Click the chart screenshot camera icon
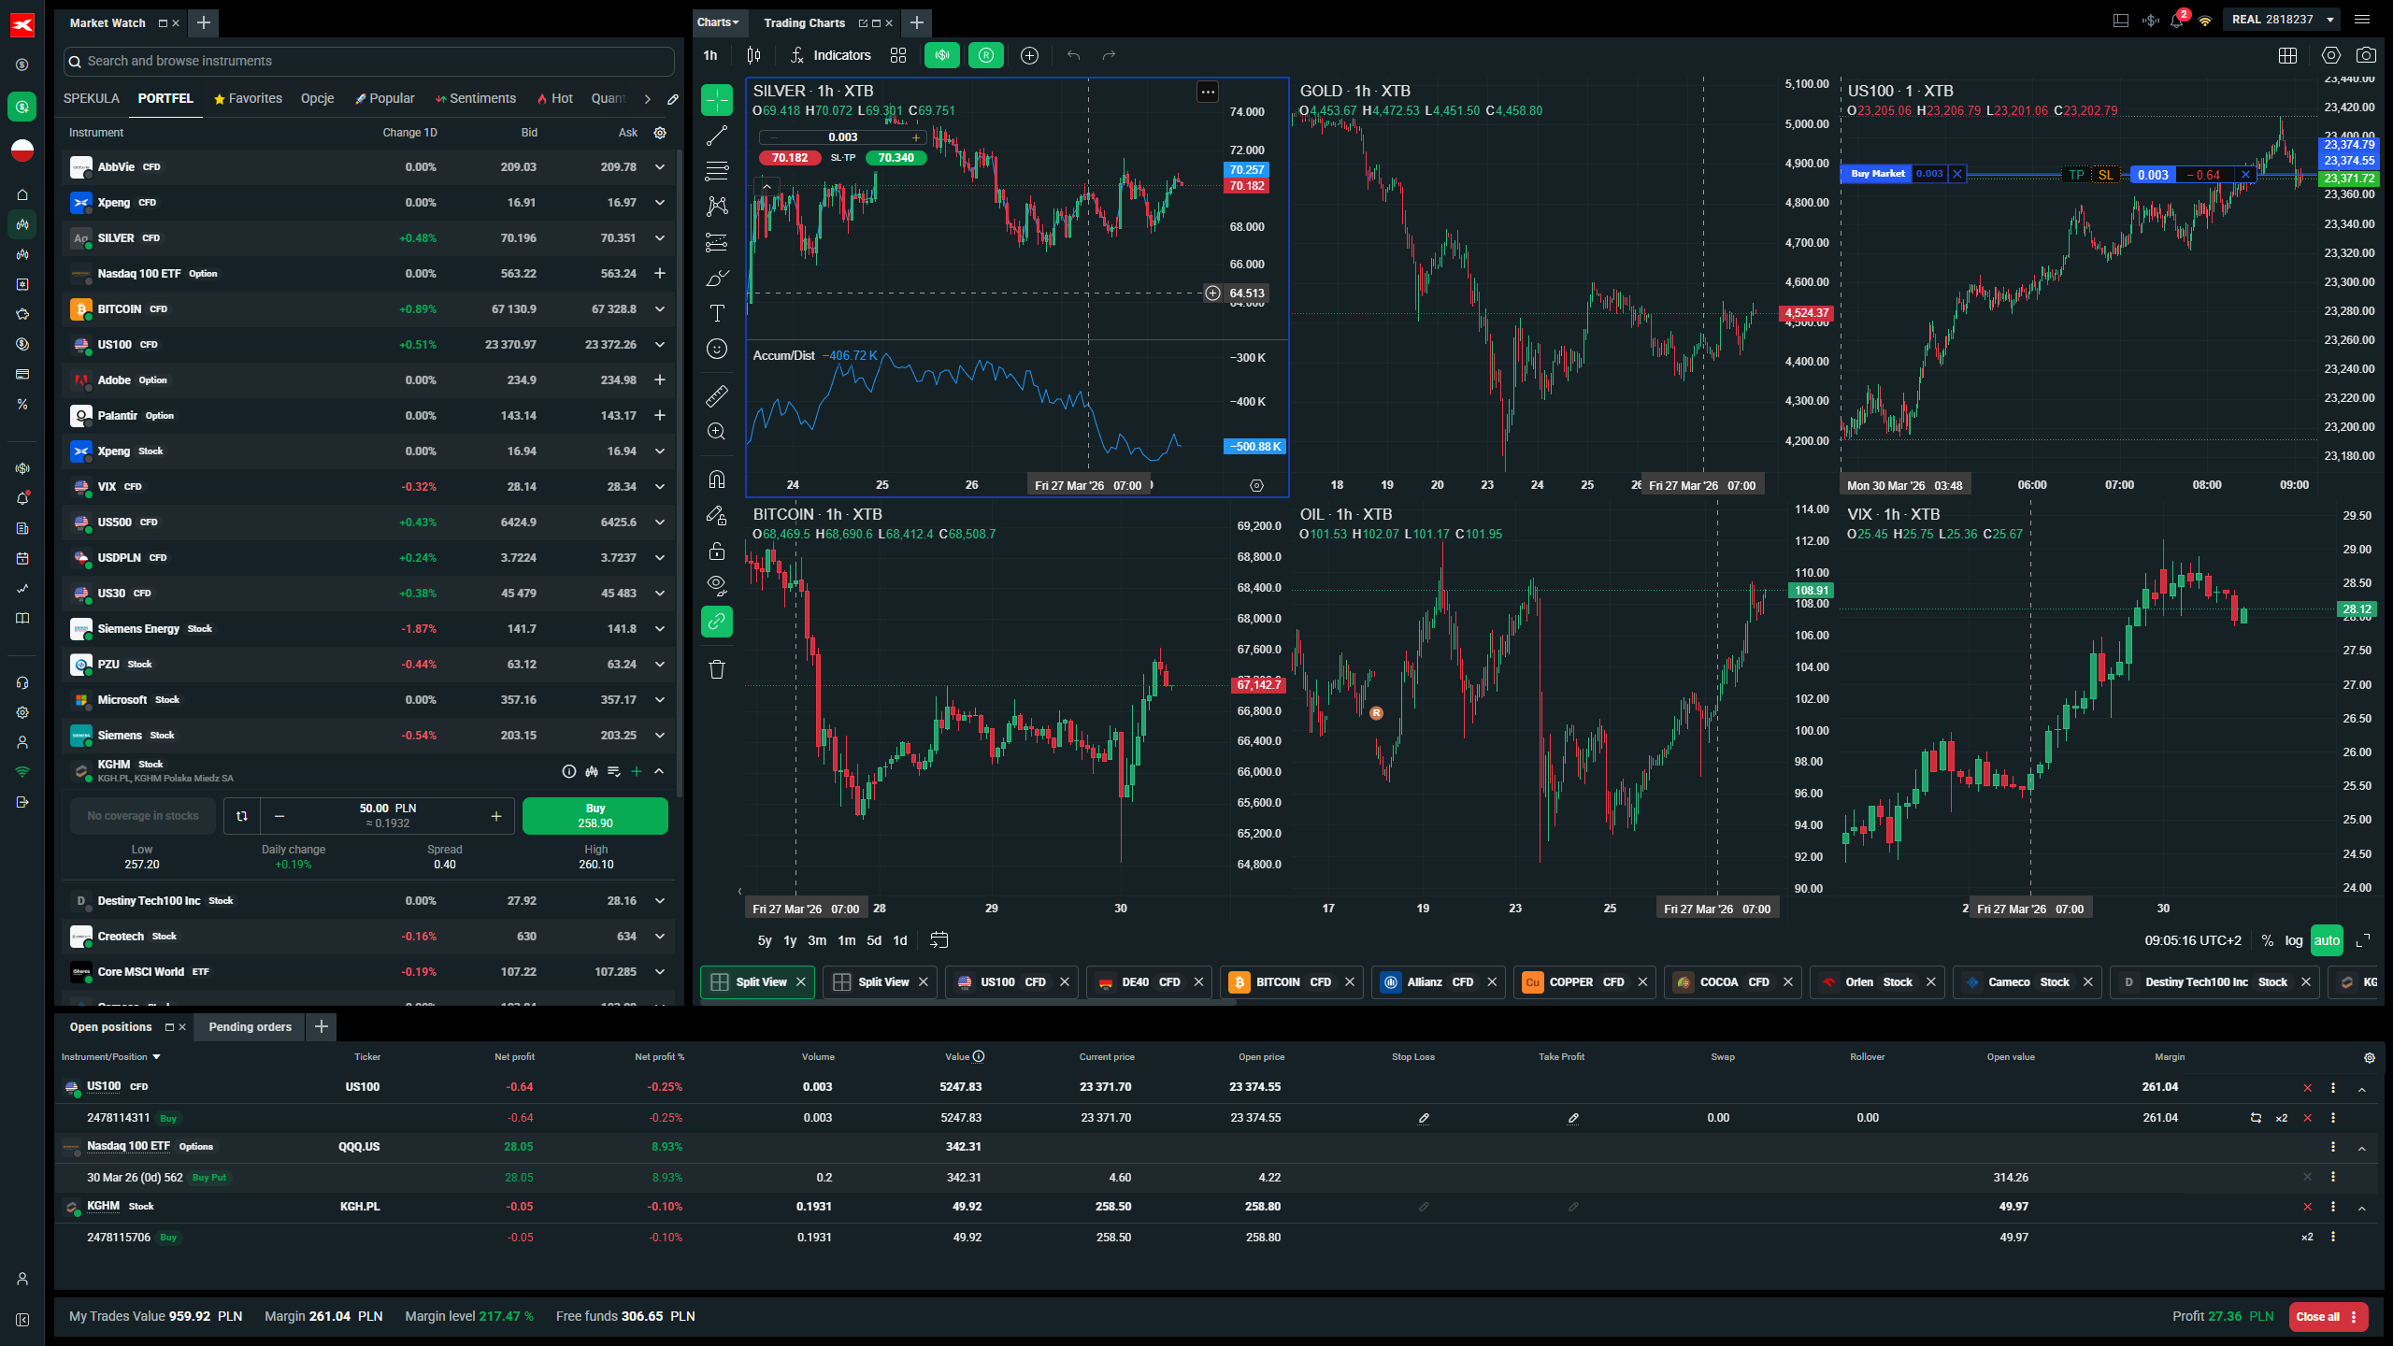The width and height of the screenshot is (2393, 1346). [x=2366, y=55]
